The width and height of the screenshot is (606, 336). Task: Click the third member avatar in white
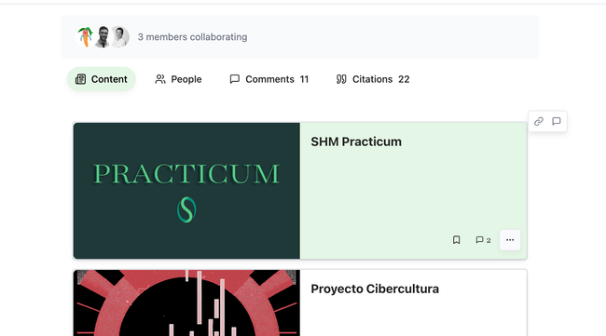coord(120,37)
